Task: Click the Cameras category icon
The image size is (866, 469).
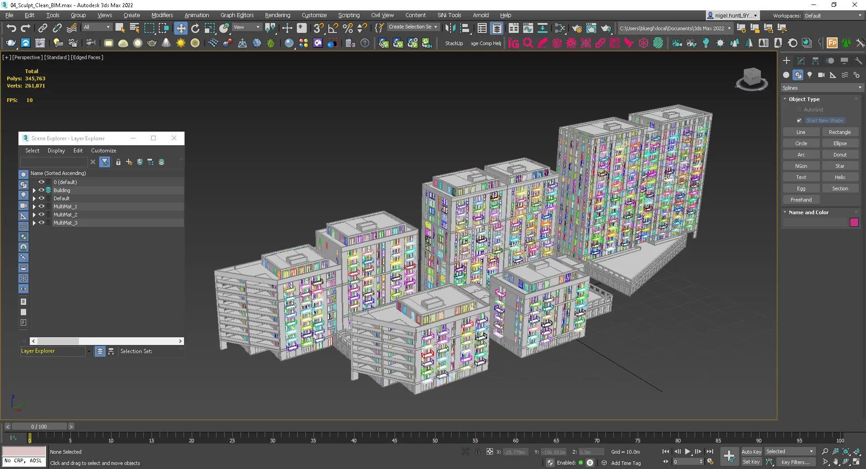Action: (x=821, y=75)
